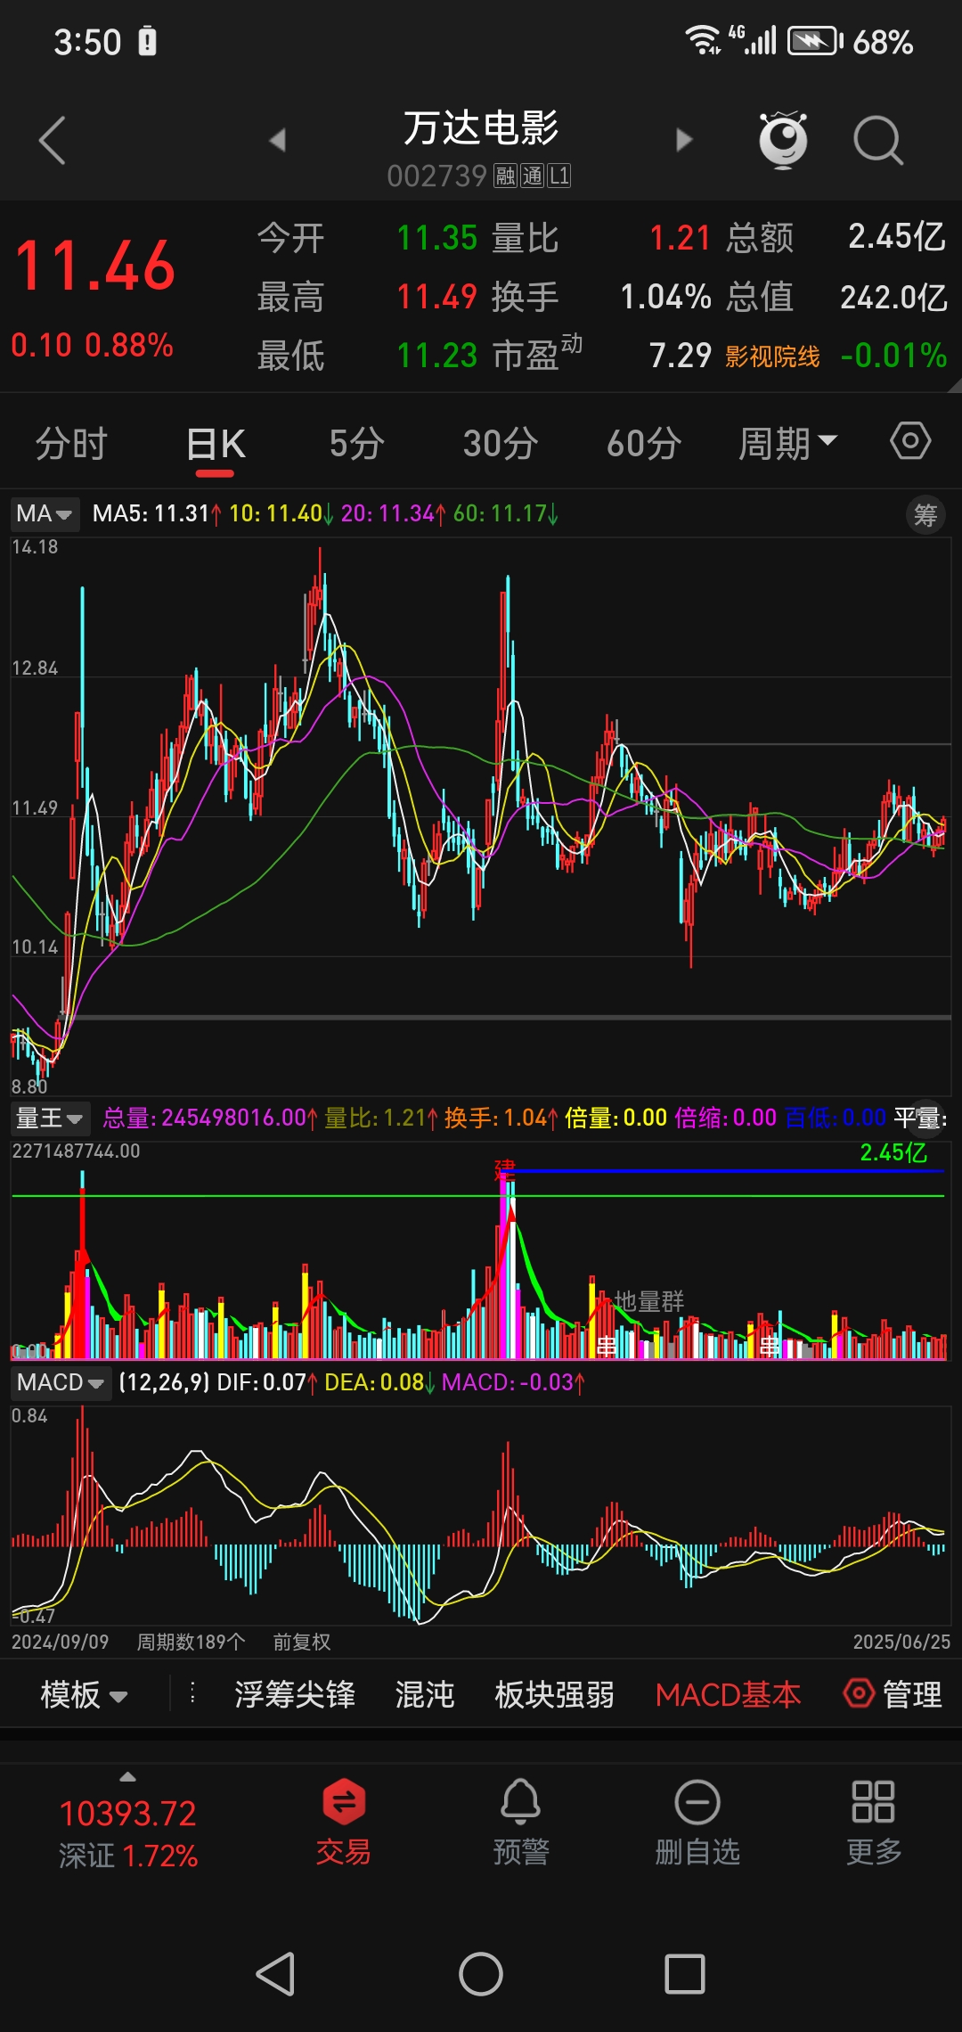Tap the 市盈 7.29 figure
This screenshot has width=962, height=2032.
pyautogui.click(x=601, y=356)
